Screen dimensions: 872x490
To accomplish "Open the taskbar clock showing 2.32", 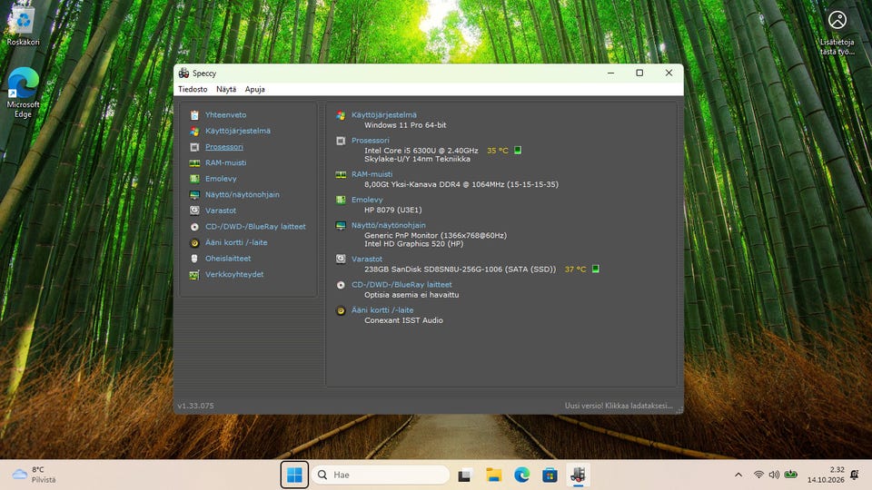I will tap(826, 475).
